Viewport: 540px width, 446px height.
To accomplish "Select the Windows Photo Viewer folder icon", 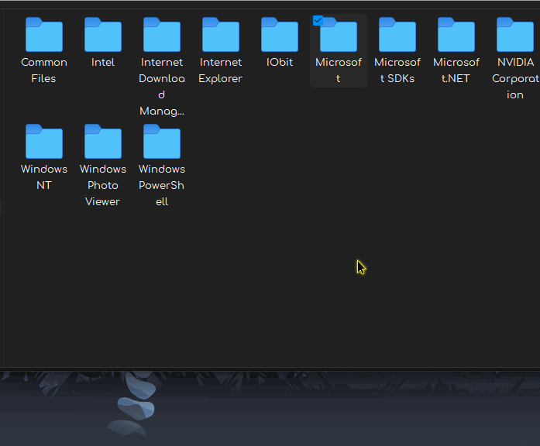I will pyautogui.click(x=103, y=142).
